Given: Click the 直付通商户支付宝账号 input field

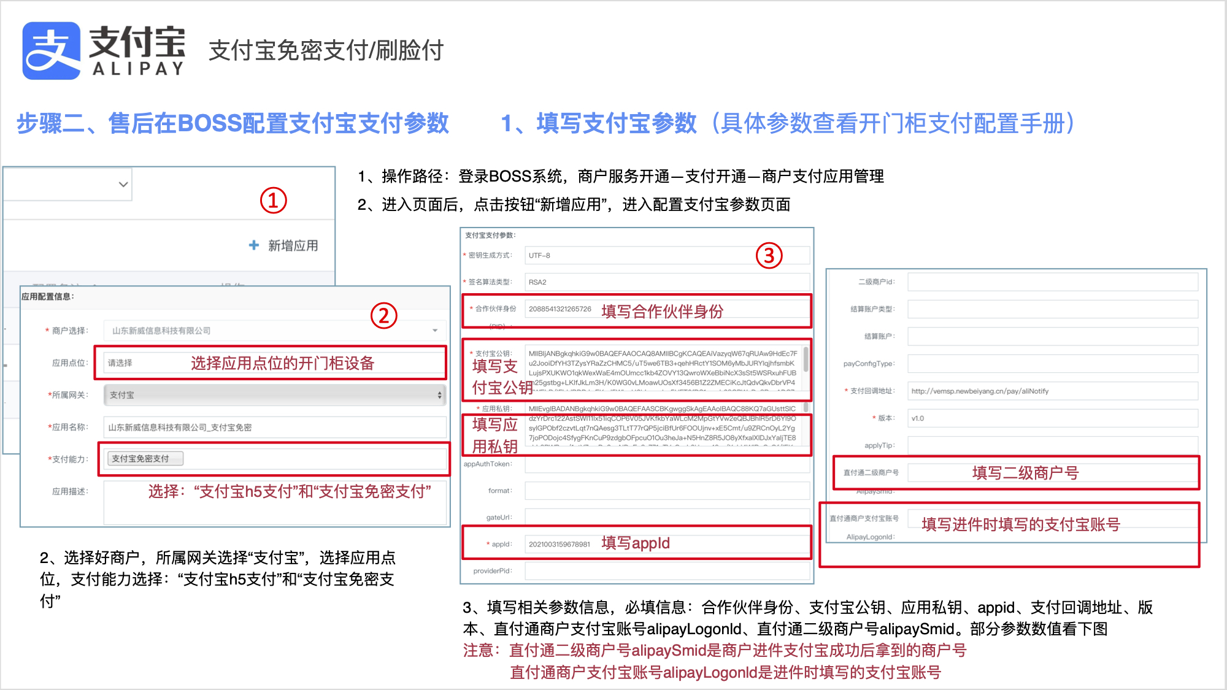Looking at the screenshot, I should [x=1053, y=519].
